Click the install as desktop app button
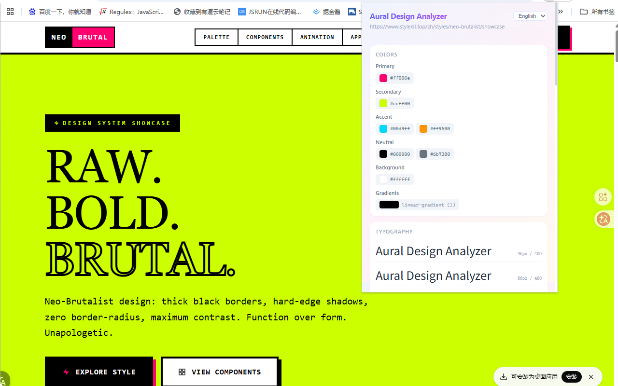 (572, 377)
